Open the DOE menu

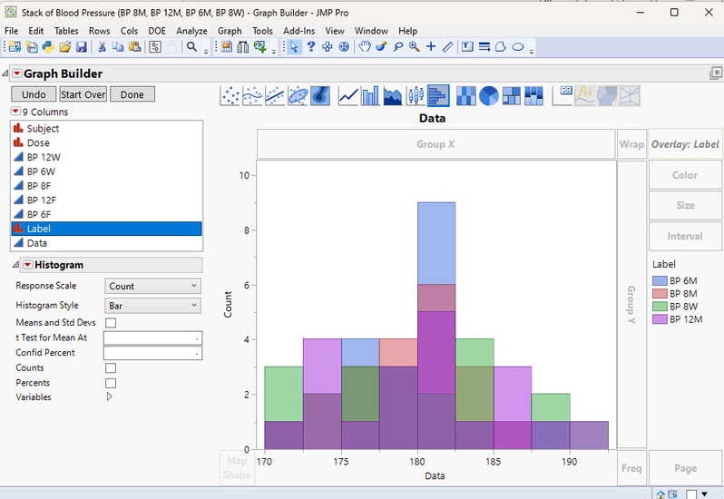pyautogui.click(x=157, y=31)
